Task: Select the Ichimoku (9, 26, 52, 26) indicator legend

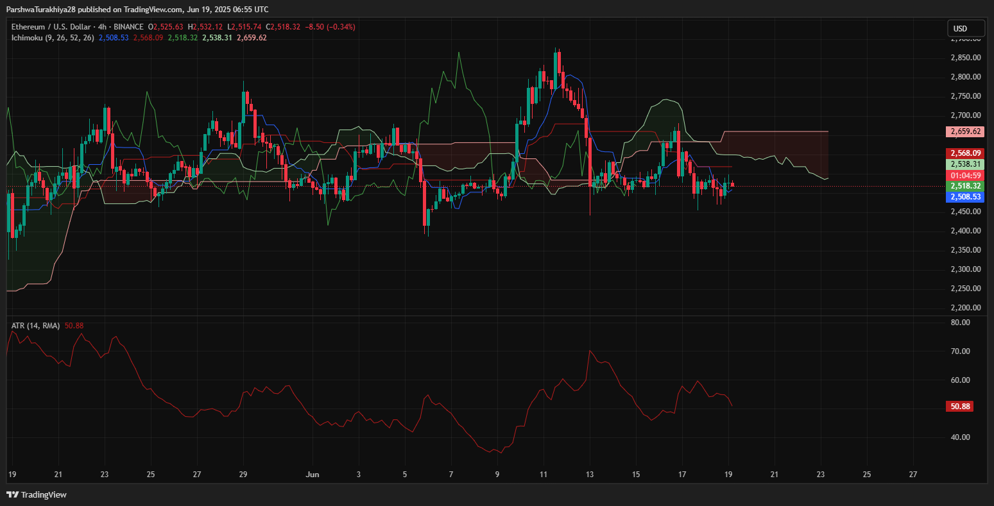Action: tap(53, 38)
